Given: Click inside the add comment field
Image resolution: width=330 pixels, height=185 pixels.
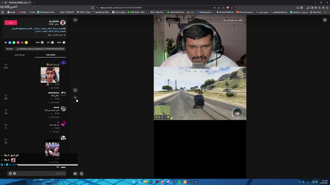Looking at the screenshot, I should coord(37,173).
